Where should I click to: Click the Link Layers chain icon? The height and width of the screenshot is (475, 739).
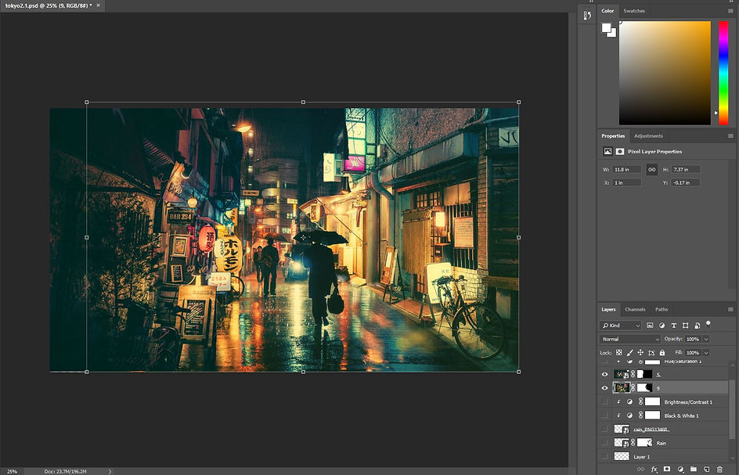coord(640,469)
